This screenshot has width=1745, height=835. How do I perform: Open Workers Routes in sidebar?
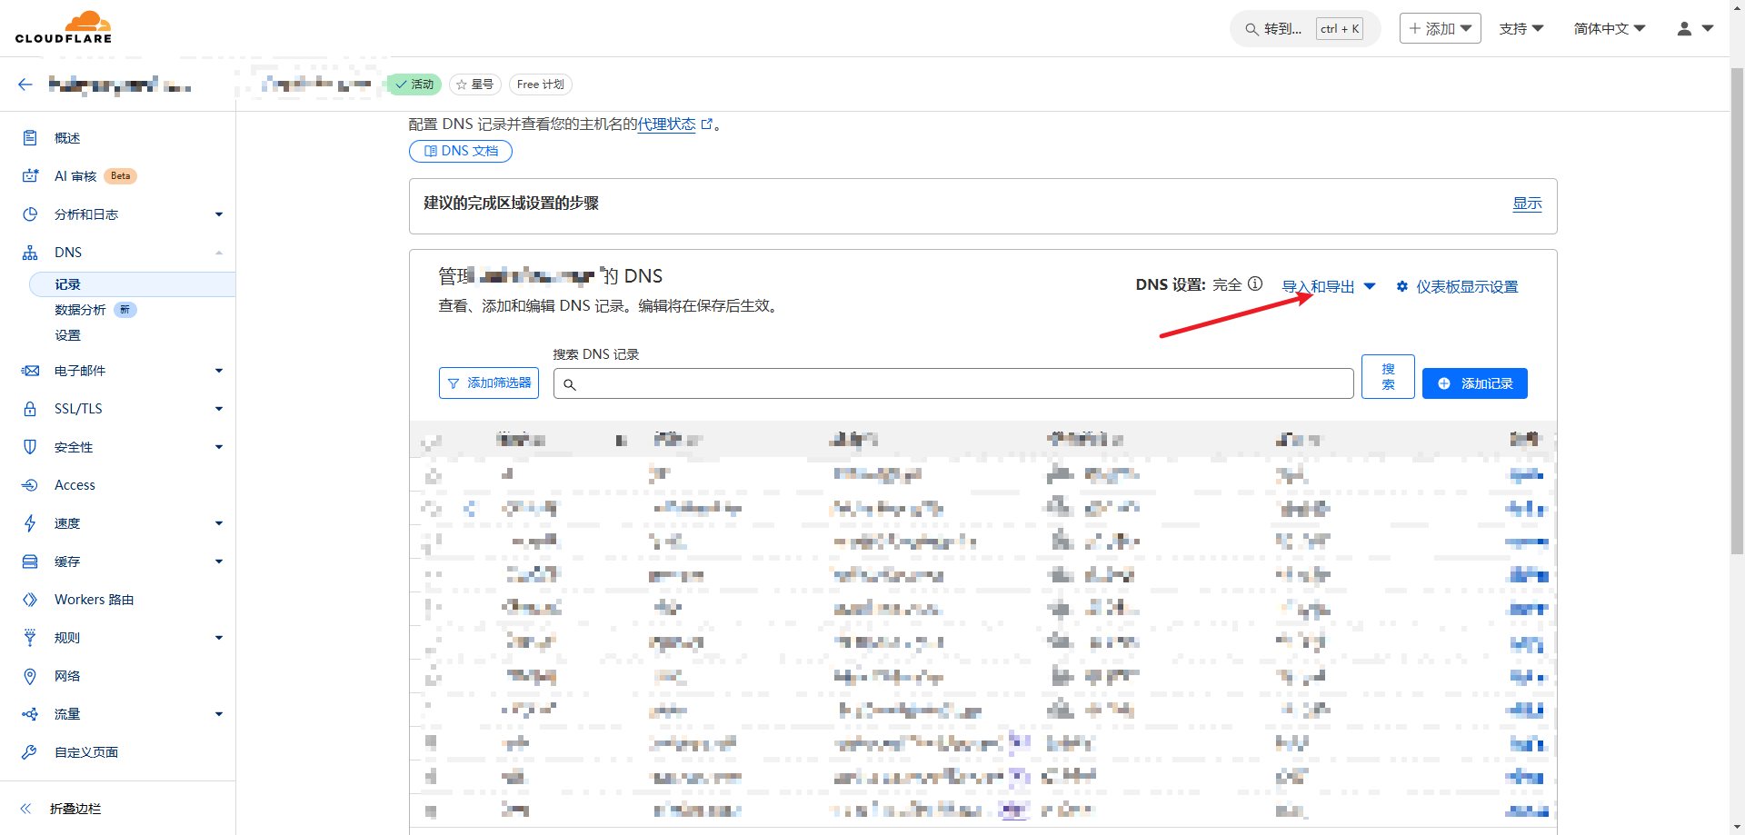(94, 600)
